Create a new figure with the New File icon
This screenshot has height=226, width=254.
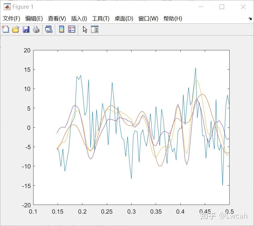point(5,29)
